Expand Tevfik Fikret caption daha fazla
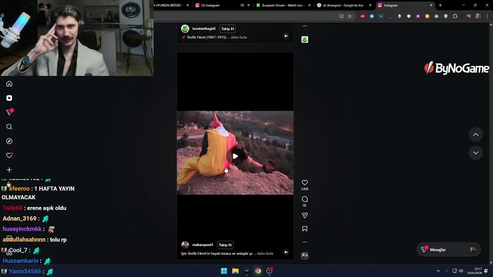The width and height of the screenshot is (493, 277). point(239,37)
